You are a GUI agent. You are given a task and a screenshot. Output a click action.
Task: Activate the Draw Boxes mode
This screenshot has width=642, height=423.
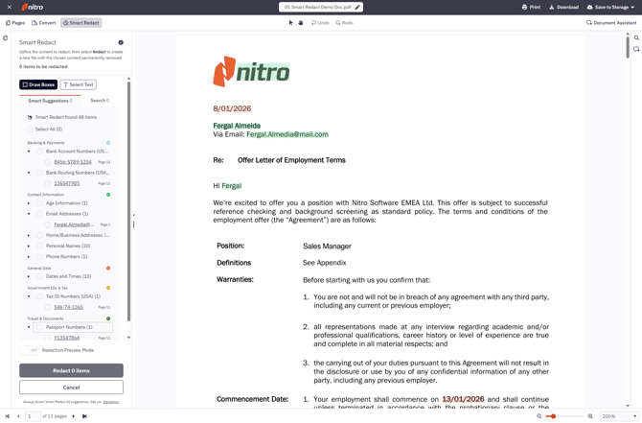(38, 84)
